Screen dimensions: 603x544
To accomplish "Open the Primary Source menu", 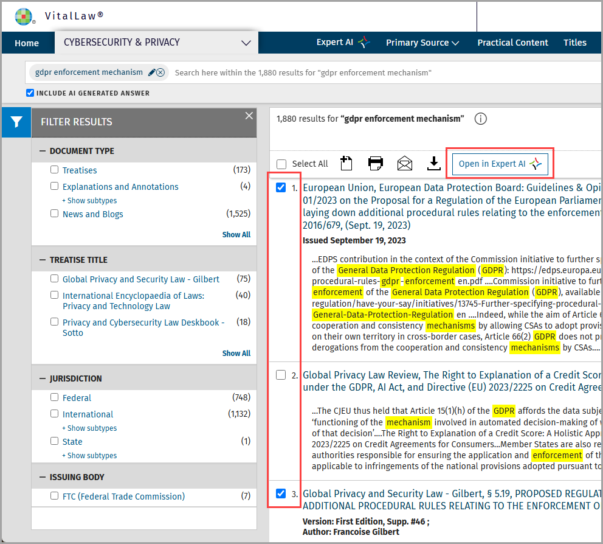I will (422, 43).
